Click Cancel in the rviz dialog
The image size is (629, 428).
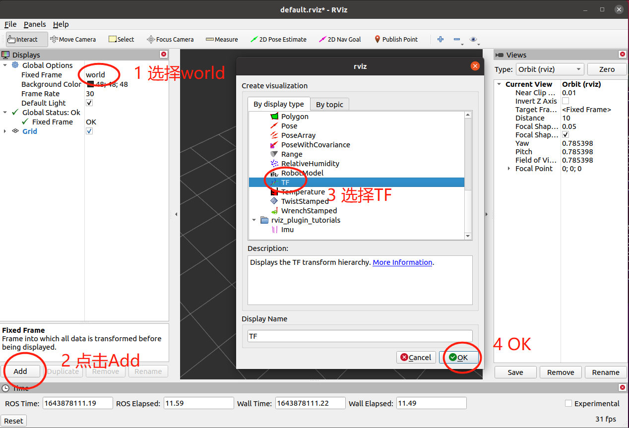(416, 358)
